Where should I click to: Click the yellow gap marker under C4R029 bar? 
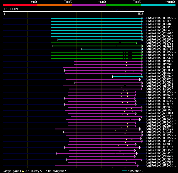[122, 158]
